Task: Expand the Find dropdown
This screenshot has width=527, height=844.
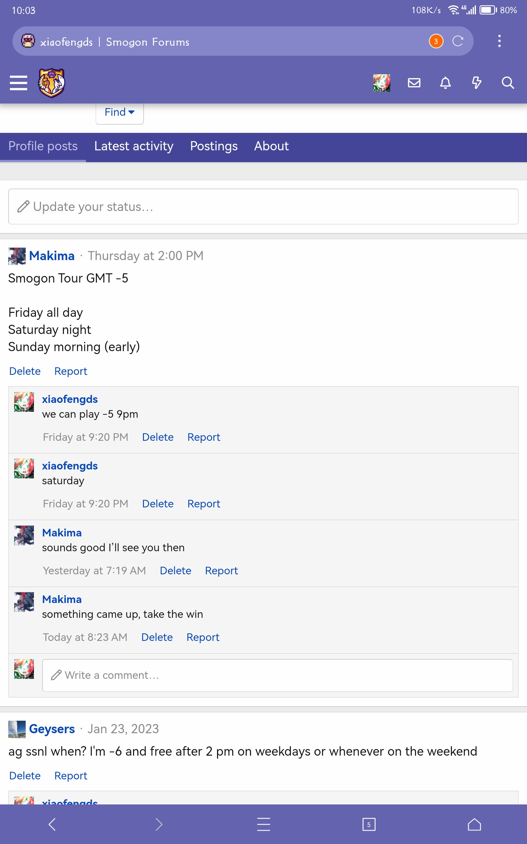Action: click(120, 112)
